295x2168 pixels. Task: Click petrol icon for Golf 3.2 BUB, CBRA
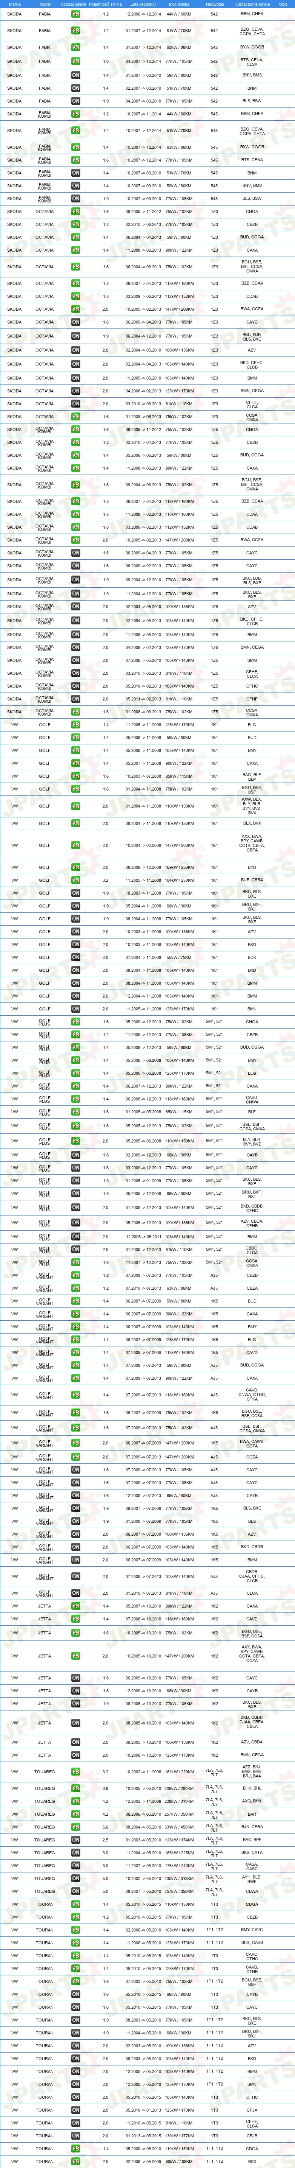point(75,879)
